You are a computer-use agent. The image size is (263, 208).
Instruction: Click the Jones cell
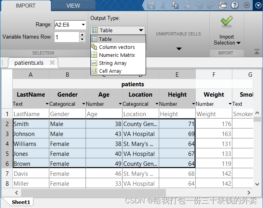31,154
